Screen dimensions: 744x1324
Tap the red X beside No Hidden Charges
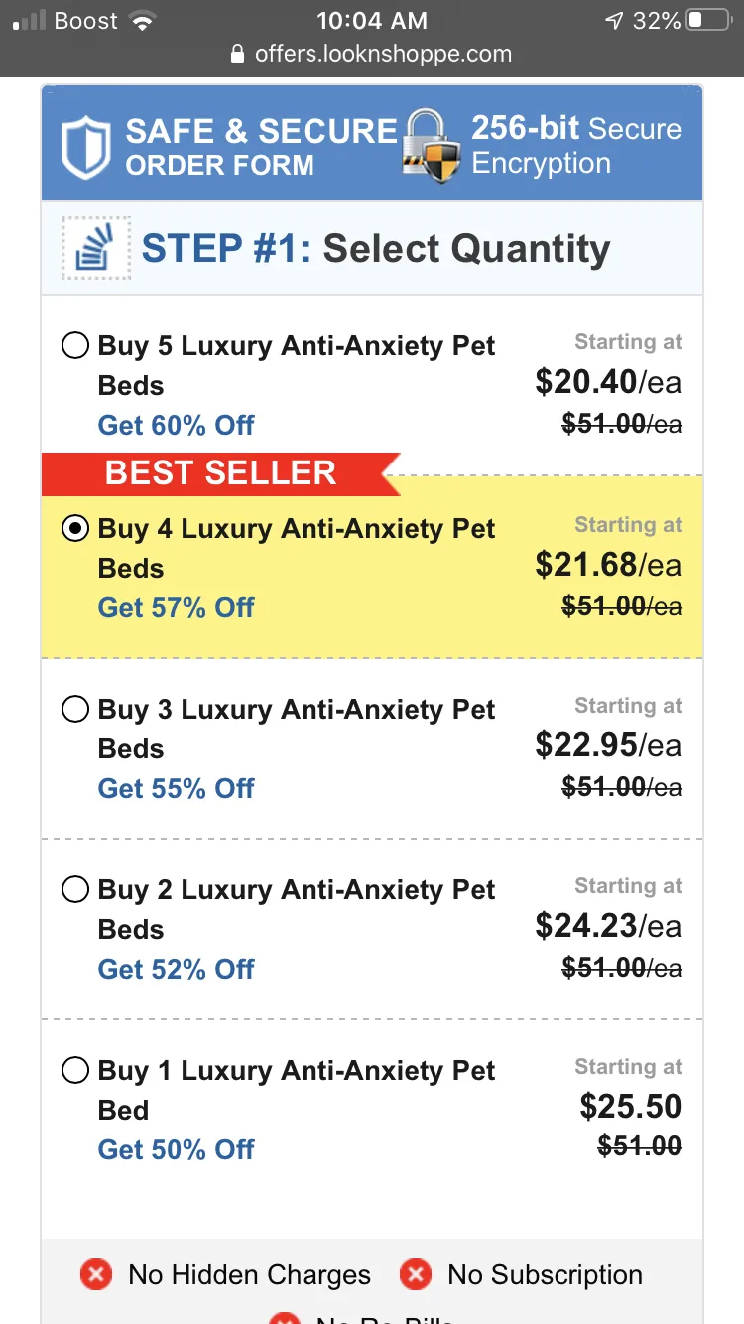point(96,1274)
